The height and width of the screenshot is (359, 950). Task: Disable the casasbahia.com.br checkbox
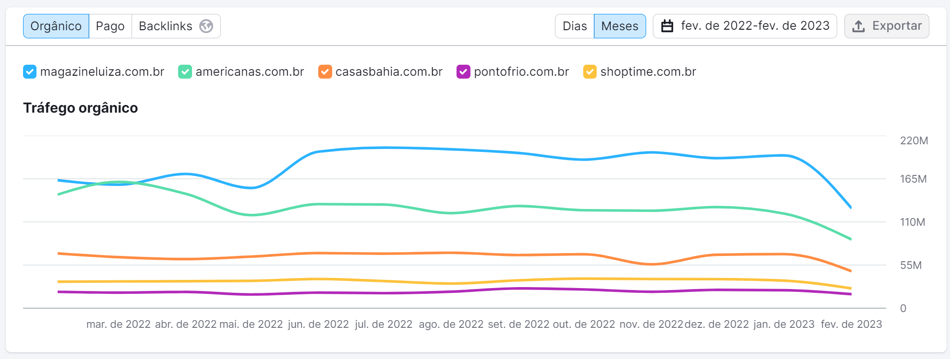click(x=325, y=72)
